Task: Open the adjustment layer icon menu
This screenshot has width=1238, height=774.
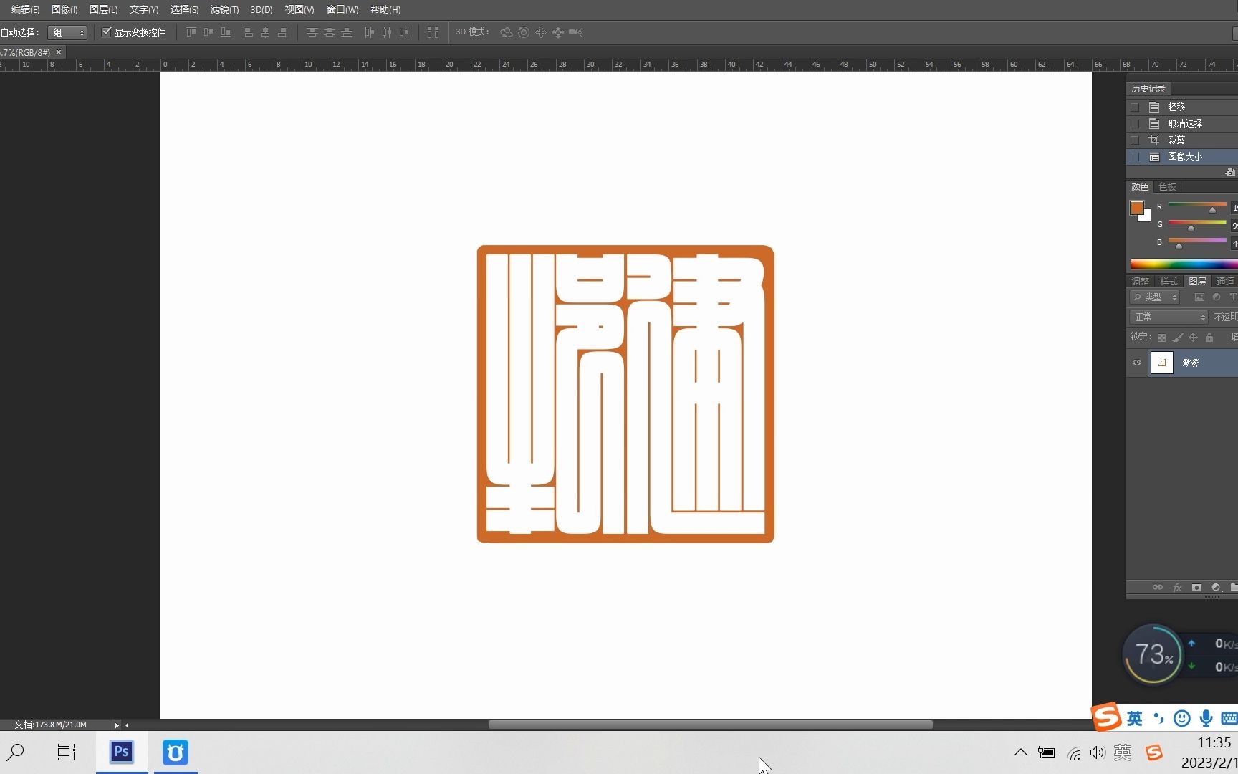Action: coord(1216,587)
